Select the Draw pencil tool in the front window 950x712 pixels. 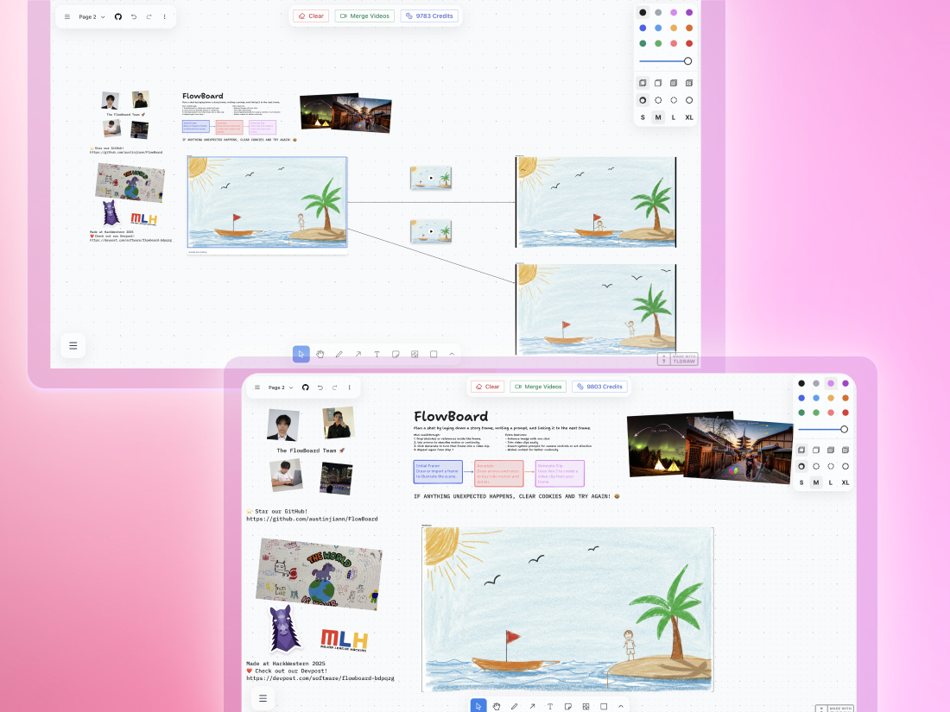514,706
